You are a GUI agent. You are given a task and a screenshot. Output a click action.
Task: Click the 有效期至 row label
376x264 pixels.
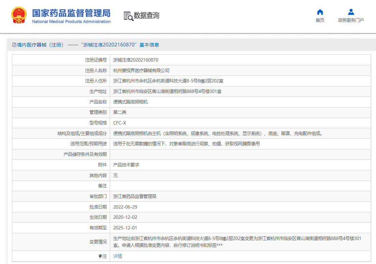[x=98, y=228]
